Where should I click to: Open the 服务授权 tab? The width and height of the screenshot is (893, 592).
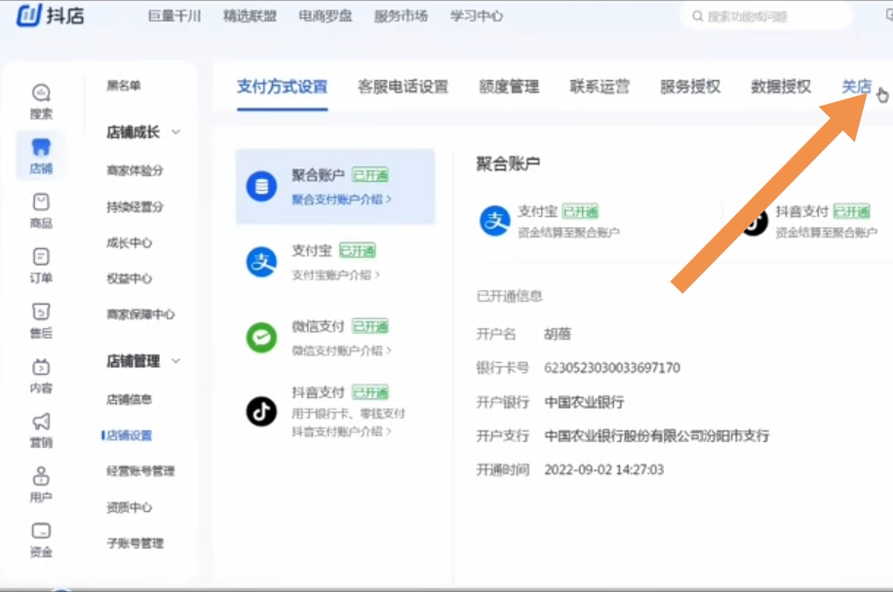[x=690, y=87]
